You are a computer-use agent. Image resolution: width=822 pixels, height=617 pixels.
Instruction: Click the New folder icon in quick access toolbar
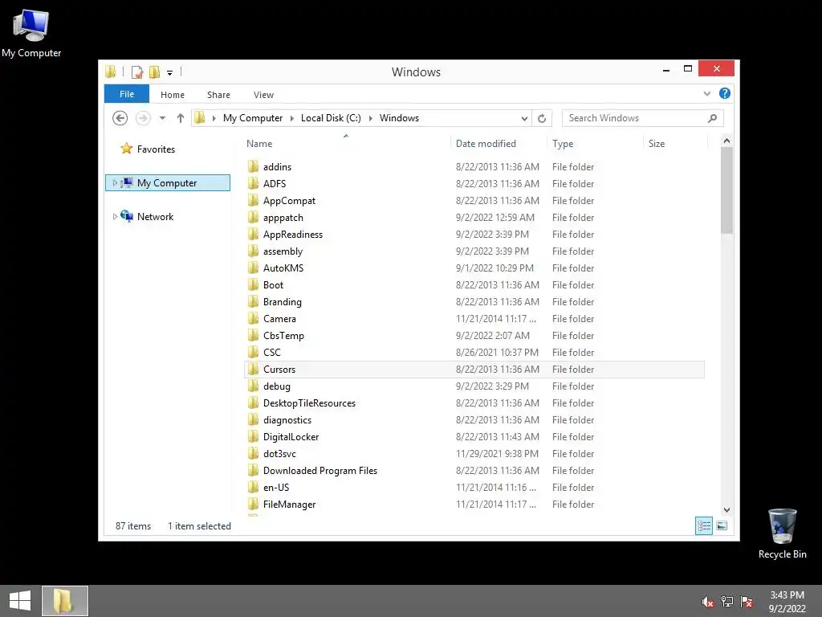tap(155, 72)
